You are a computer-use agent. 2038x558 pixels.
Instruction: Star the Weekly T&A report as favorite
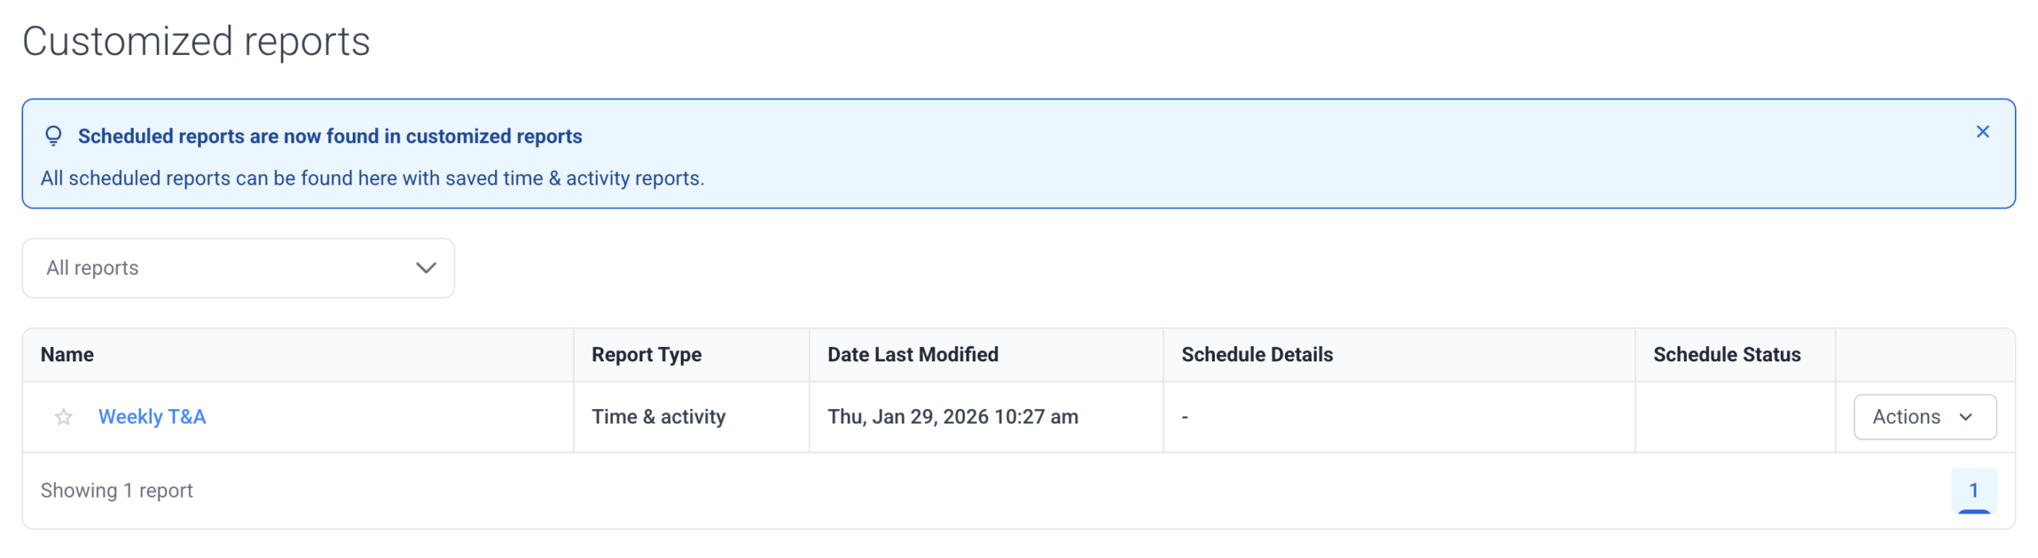click(64, 417)
